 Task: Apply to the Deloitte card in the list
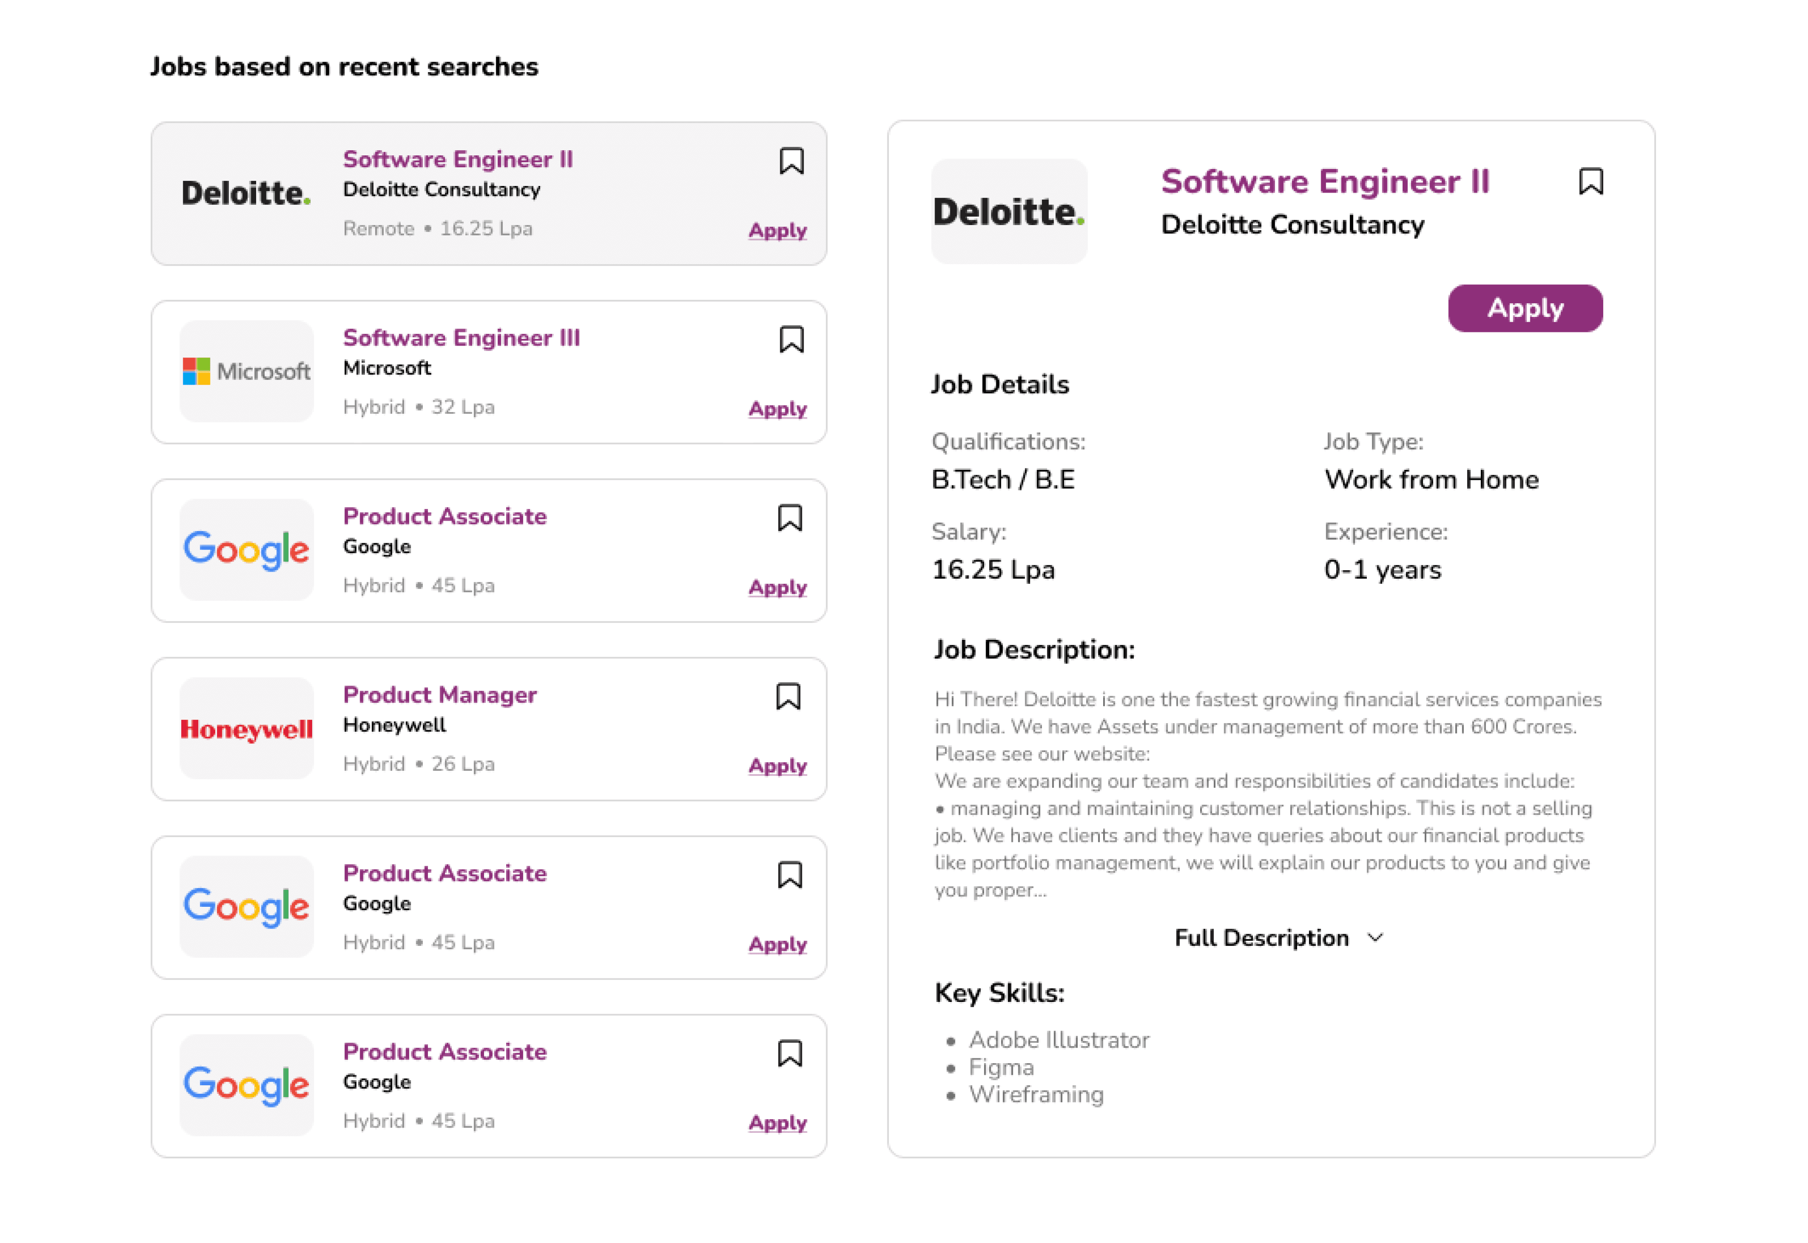pos(777,231)
